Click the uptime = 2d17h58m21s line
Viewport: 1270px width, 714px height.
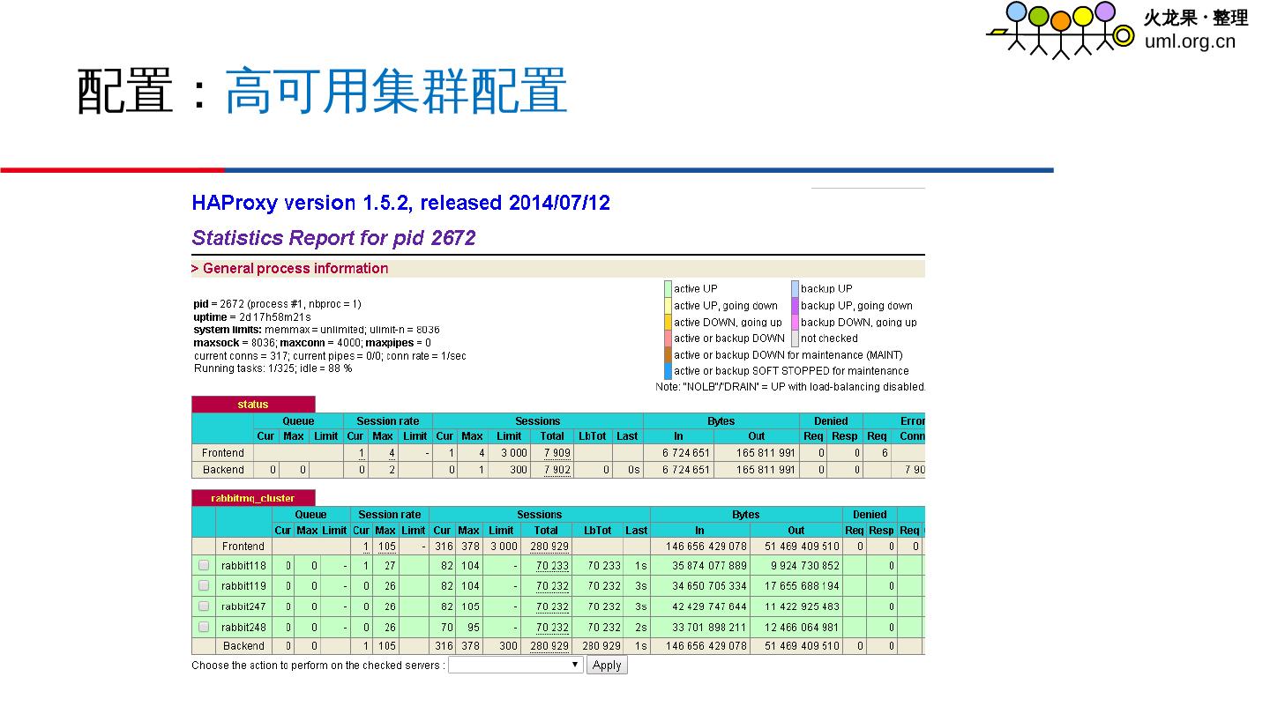252,316
